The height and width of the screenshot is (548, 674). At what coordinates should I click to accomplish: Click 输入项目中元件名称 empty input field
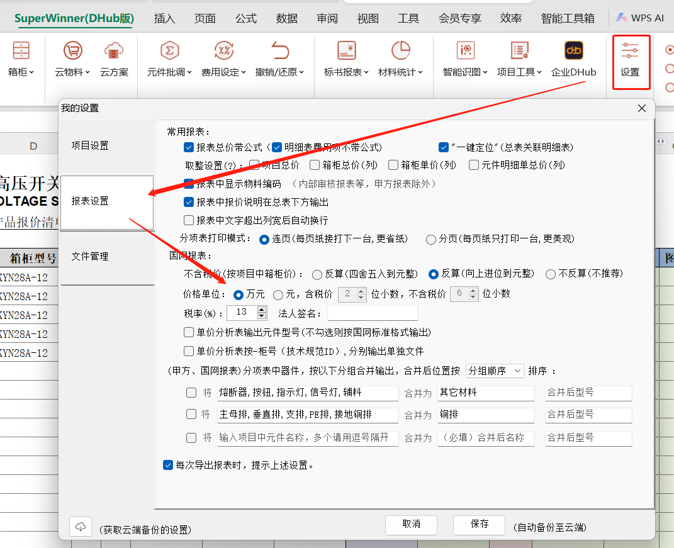tap(308, 438)
